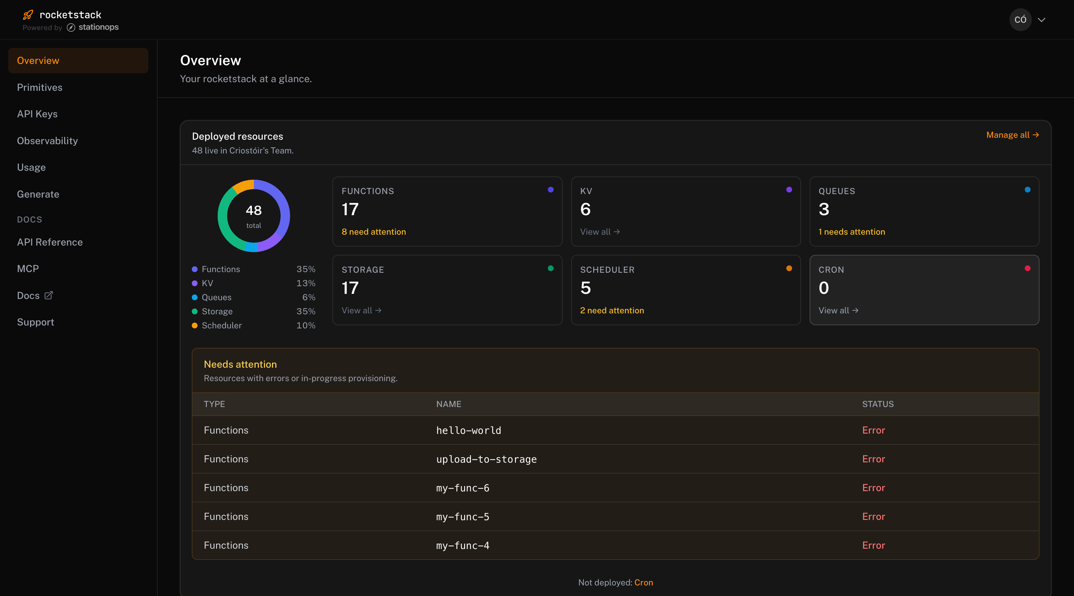The height and width of the screenshot is (596, 1074).
Task: Select the hello-world function row
Action: [x=615, y=430]
